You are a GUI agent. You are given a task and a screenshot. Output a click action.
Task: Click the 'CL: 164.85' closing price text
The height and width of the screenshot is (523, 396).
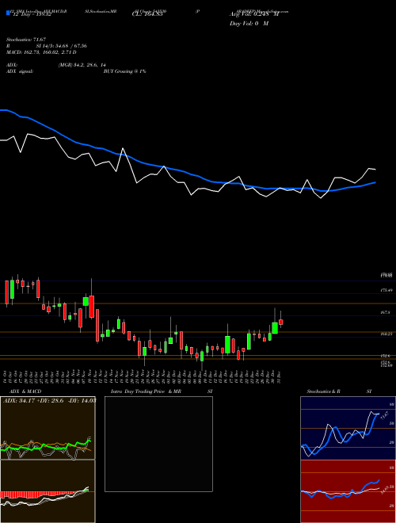[x=149, y=14]
